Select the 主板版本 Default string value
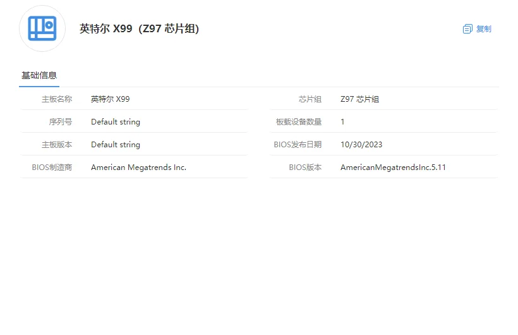 116,145
